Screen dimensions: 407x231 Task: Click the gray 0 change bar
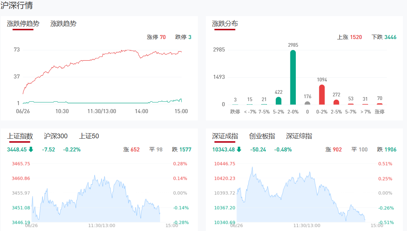(308, 103)
